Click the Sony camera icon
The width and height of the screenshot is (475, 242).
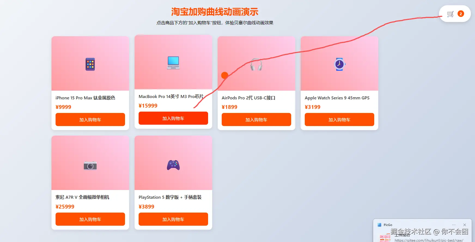(90, 166)
